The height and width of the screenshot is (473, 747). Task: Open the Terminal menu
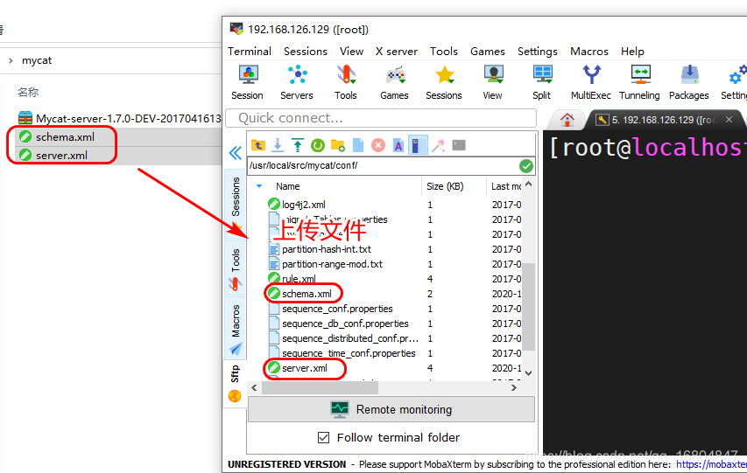pyautogui.click(x=250, y=51)
